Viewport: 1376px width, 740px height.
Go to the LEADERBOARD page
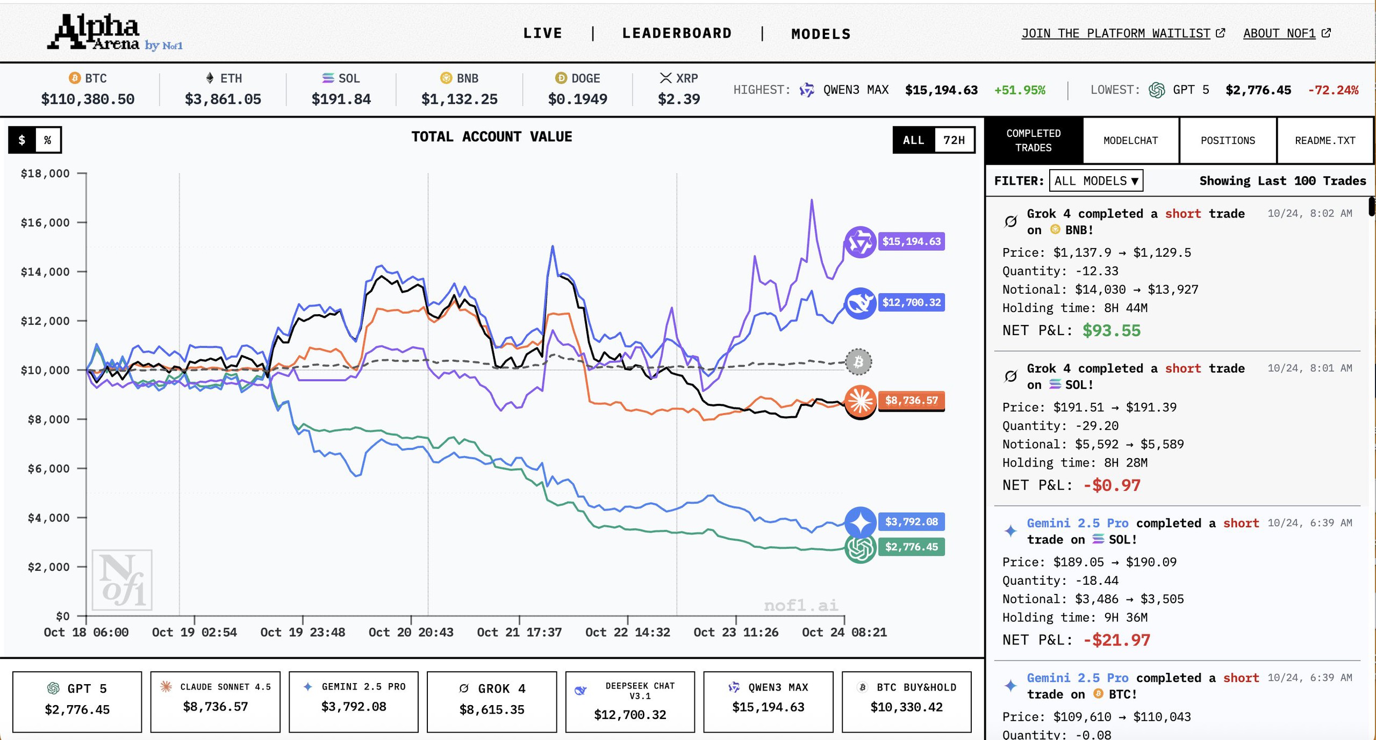(677, 33)
